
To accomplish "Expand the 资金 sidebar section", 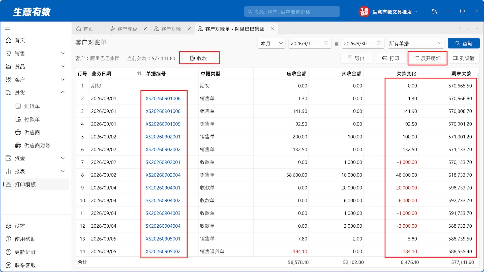I will coord(63,158).
